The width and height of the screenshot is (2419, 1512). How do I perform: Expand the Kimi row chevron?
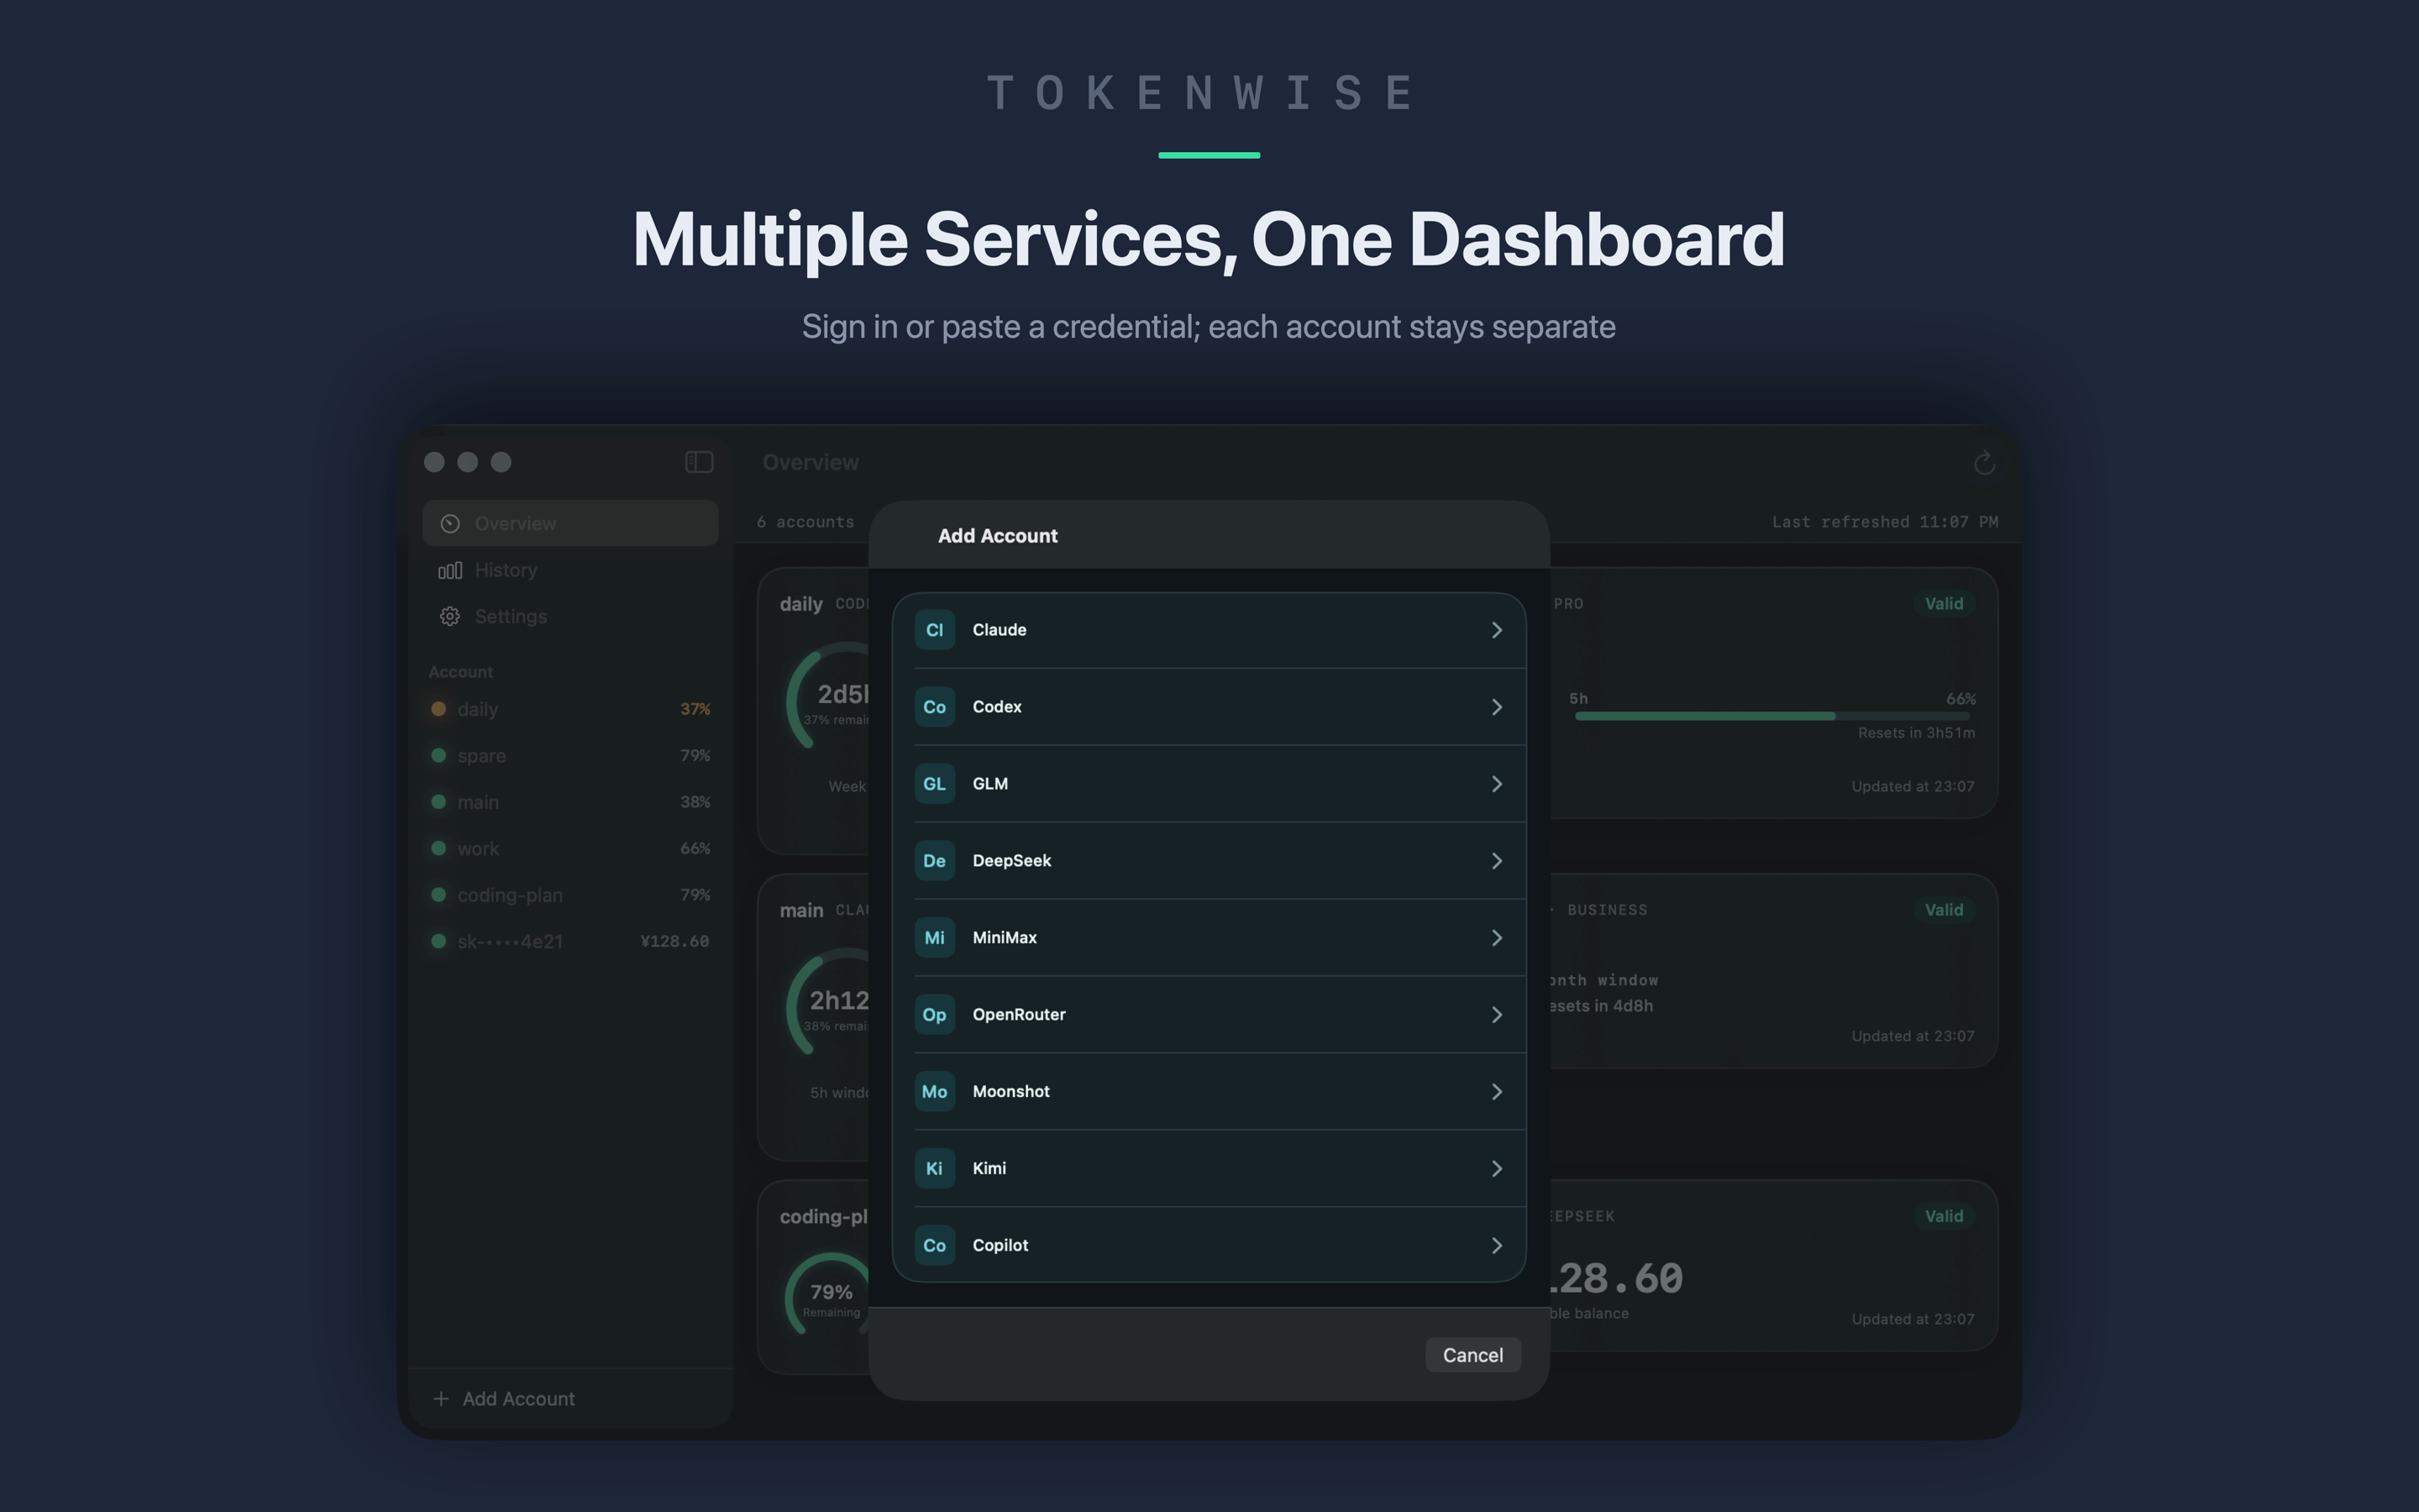click(1497, 1169)
